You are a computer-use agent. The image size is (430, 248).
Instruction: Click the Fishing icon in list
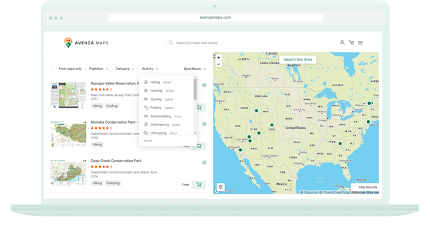coord(146,108)
